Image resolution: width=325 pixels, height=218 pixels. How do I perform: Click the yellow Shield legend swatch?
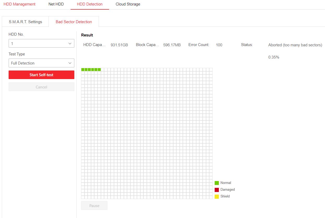pyautogui.click(x=217, y=196)
